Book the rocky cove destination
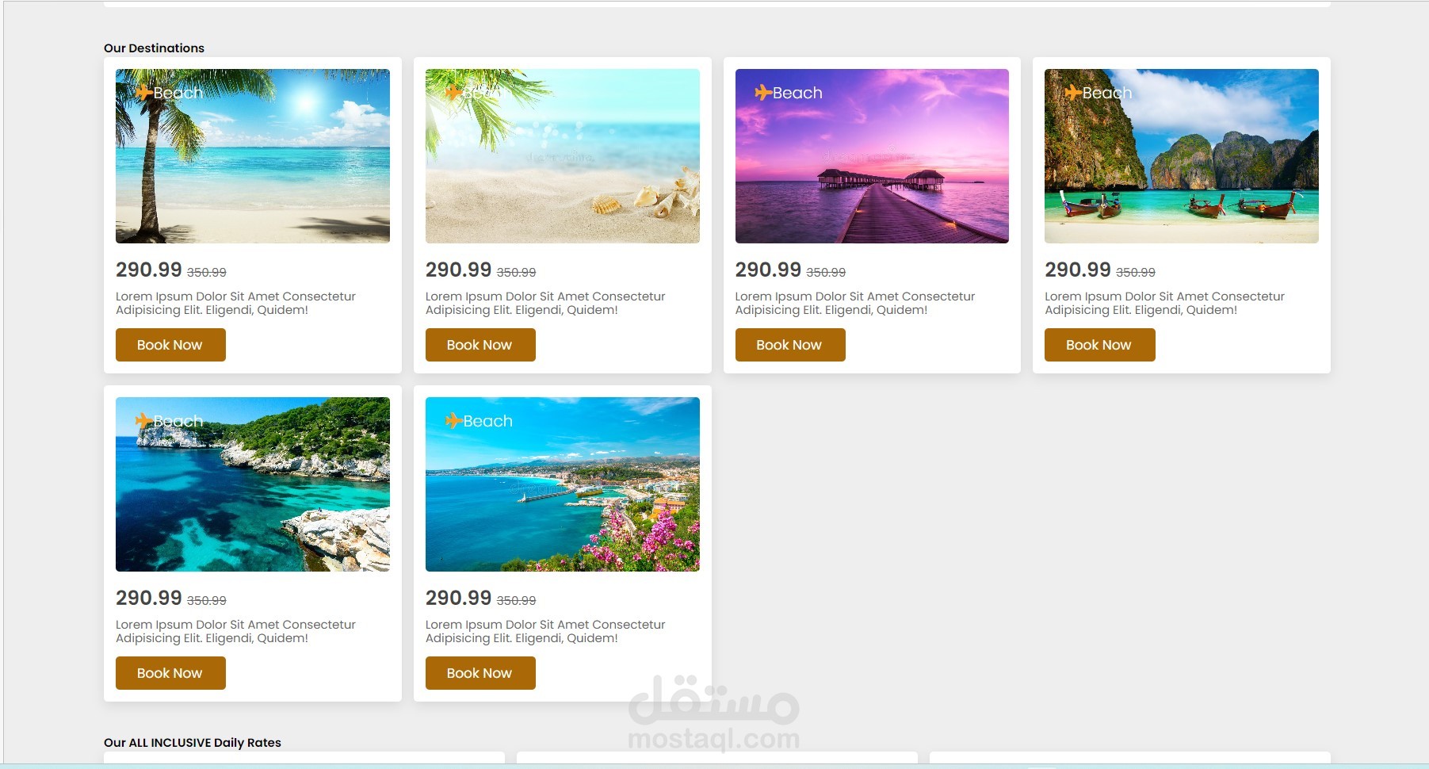 point(170,673)
